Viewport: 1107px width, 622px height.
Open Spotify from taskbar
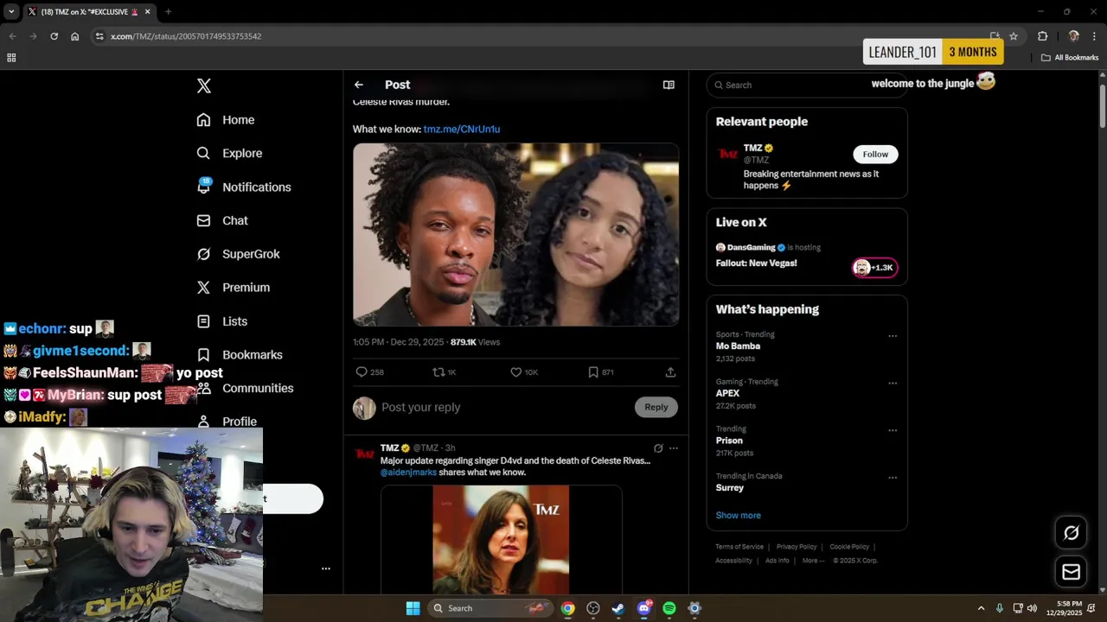coord(669,608)
